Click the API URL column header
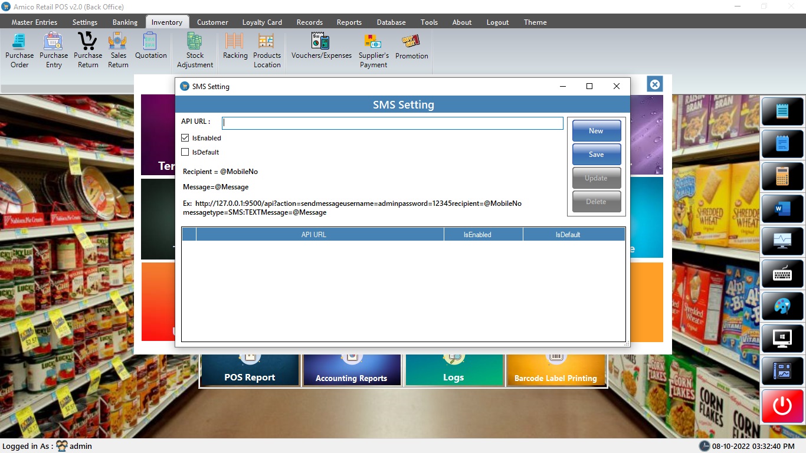Image resolution: width=806 pixels, height=453 pixels. click(314, 235)
